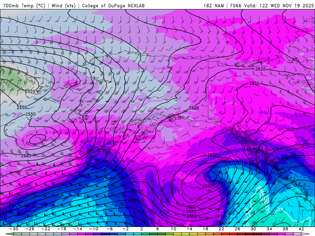This screenshot has width=315, height=236.
Task: Click the 38 value on the color scale
Action: [285, 229]
